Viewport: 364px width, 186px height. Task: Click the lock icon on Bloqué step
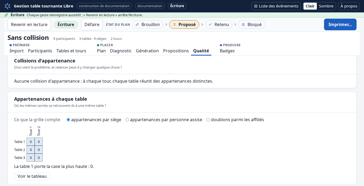243,24
